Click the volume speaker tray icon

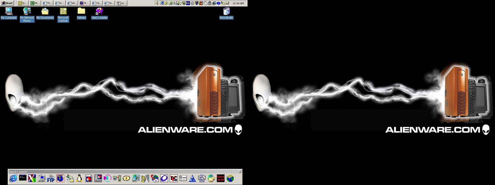157,3
